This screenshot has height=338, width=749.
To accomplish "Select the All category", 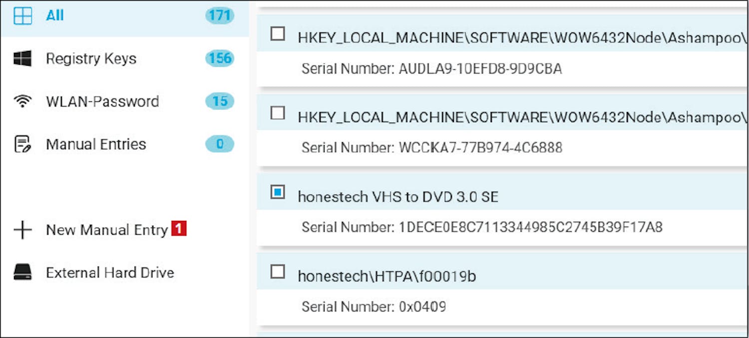I will 55,16.
